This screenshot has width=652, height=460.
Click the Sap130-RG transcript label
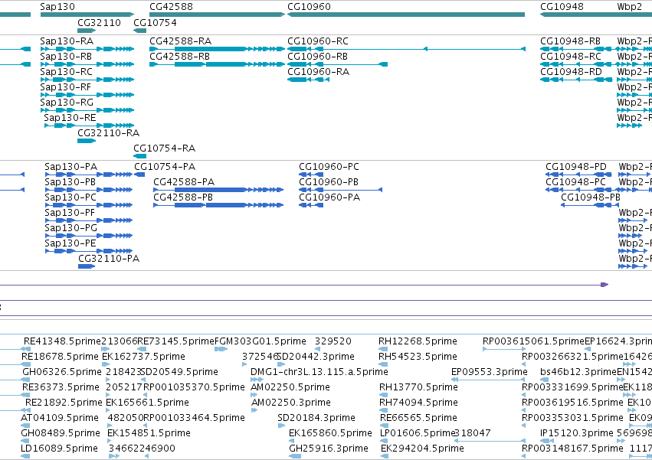(67, 103)
